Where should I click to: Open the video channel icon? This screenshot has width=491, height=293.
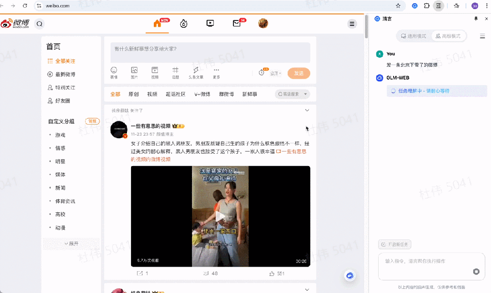coord(210,23)
